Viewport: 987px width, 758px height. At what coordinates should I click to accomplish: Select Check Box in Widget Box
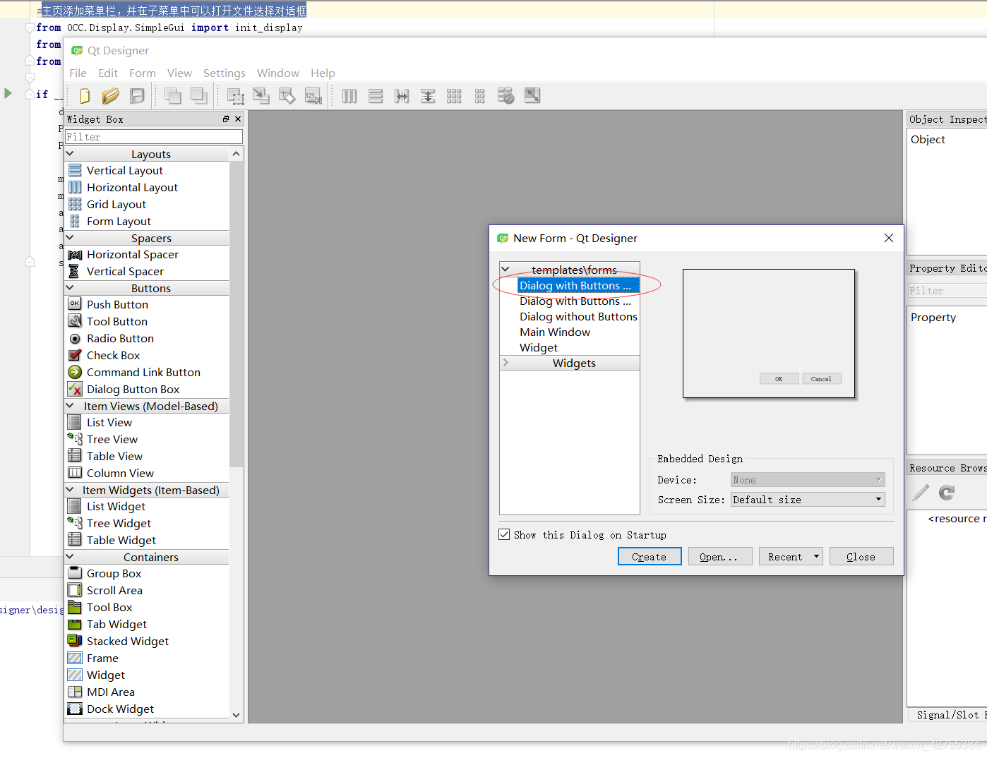113,355
